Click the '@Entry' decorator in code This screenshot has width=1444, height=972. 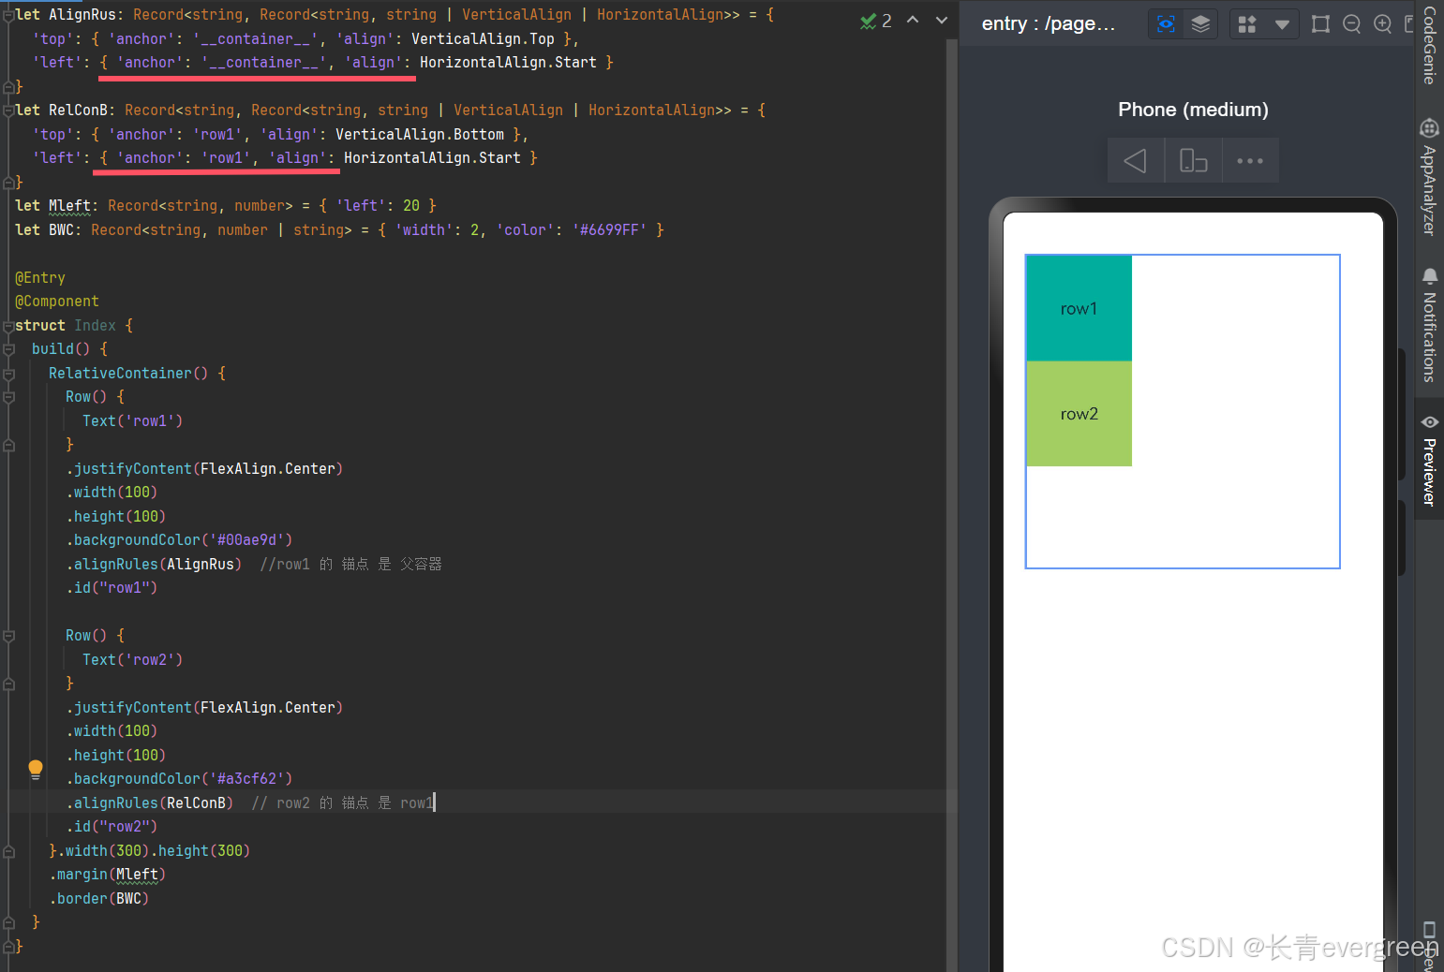coord(40,277)
